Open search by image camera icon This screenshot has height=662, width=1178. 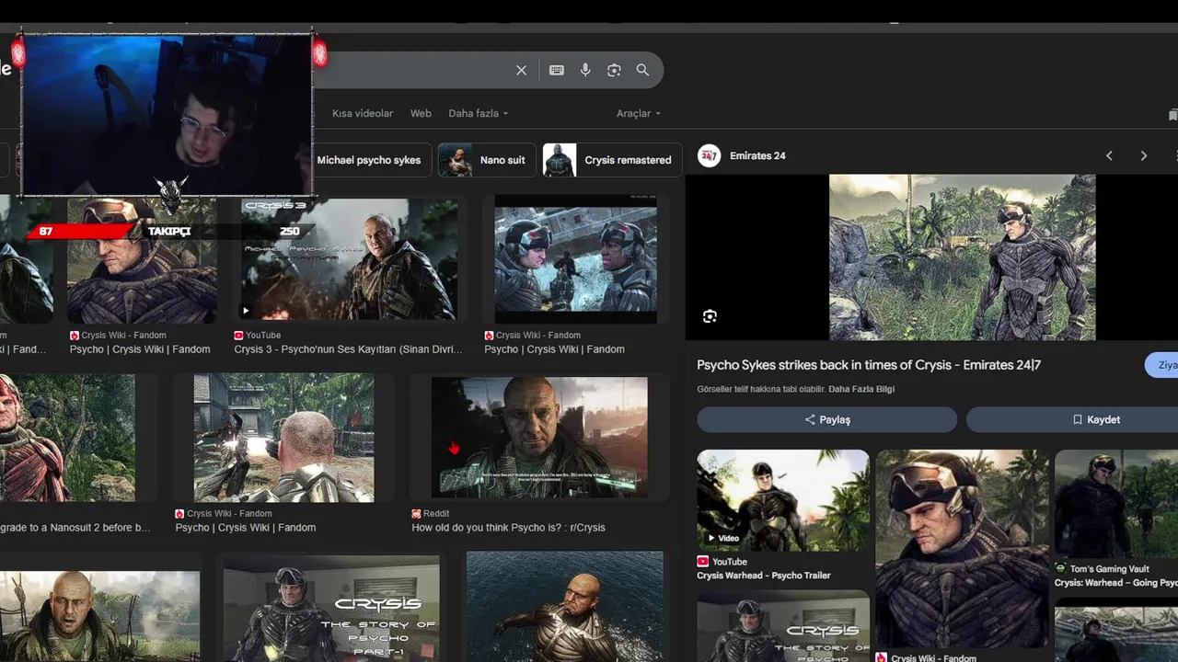[x=614, y=70]
